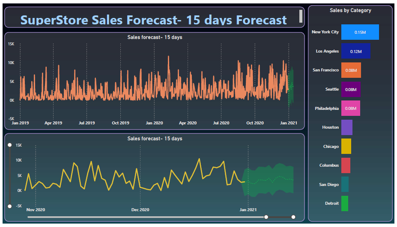Click the 'Jul 2020' axis label
Image resolution: width=397 pixels, height=227 pixels.
coord(221,123)
